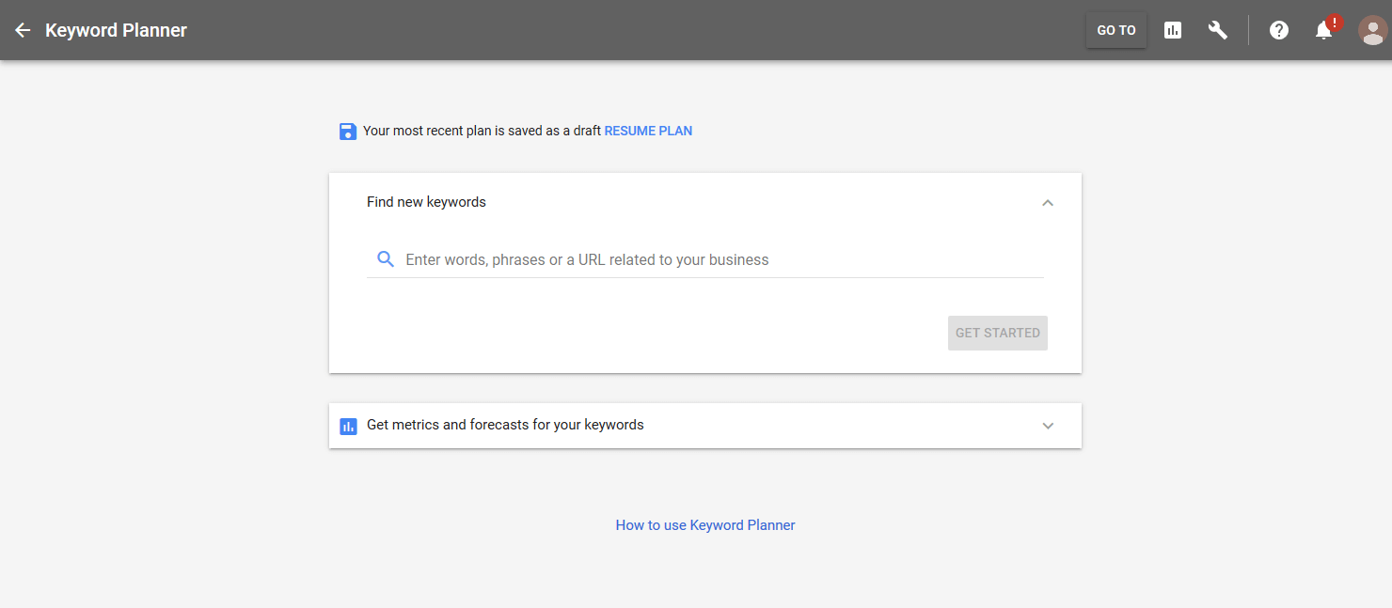The width and height of the screenshot is (1392, 608).
Task: Select the Find new keywords card header
Action: [x=426, y=201]
